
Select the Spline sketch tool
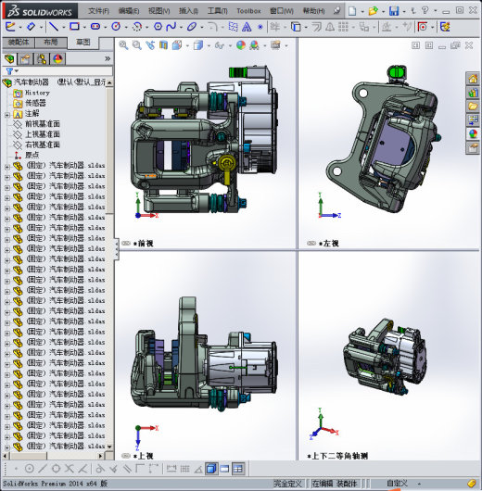pos(171,27)
